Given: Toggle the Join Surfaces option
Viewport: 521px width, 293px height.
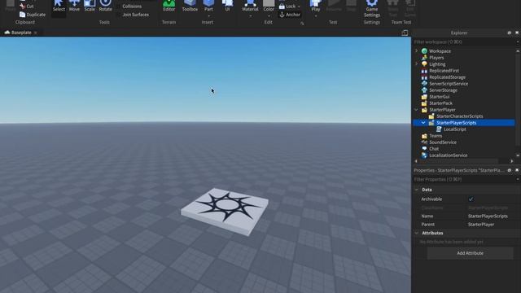Looking at the screenshot, I should coord(133,15).
